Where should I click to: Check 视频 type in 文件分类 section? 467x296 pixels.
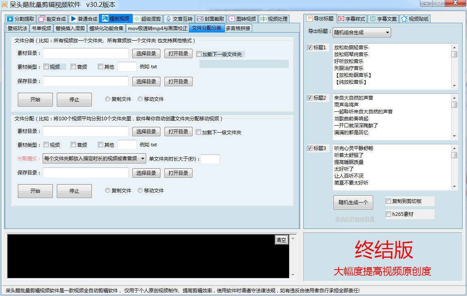click(x=46, y=67)
